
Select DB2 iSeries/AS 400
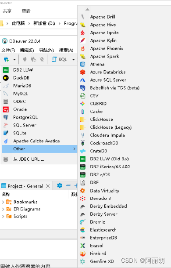125,167
